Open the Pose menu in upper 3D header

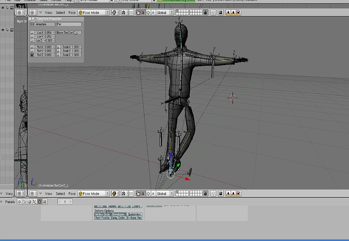(x=72, y=13)
